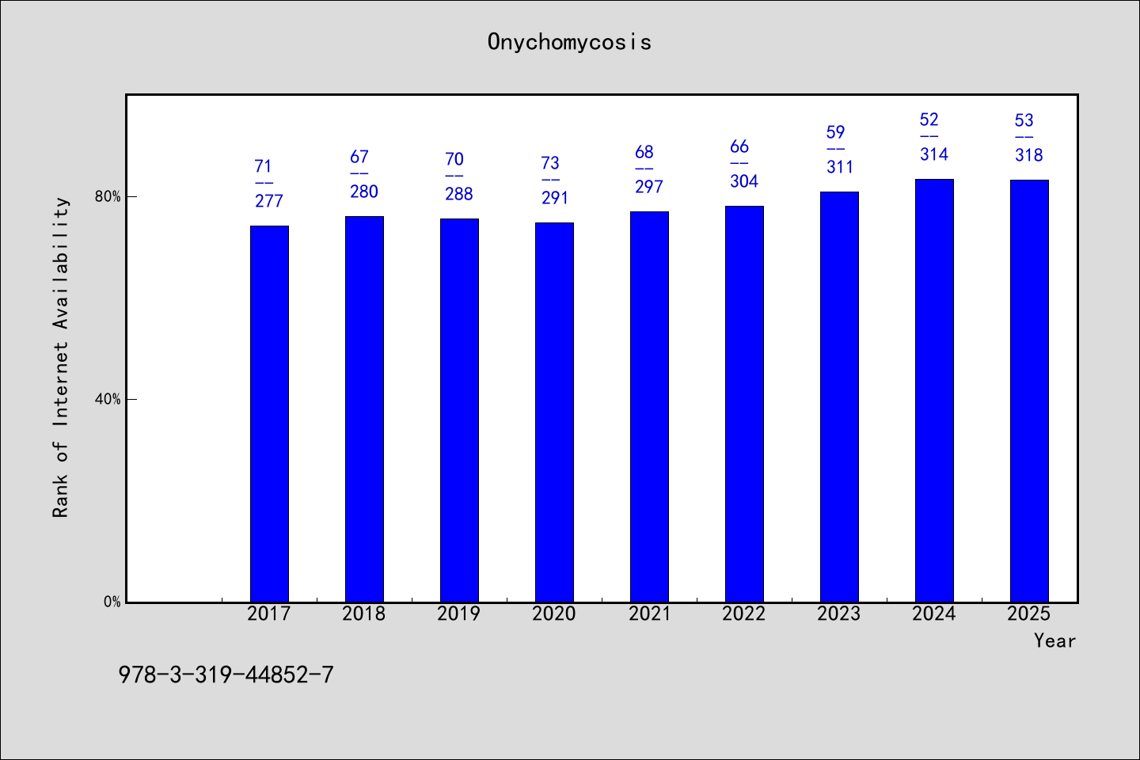Image resolution: width=1140 pixels, height=760 pixels.
Task: Select the 2017 bar
Action: coord(269,414)
